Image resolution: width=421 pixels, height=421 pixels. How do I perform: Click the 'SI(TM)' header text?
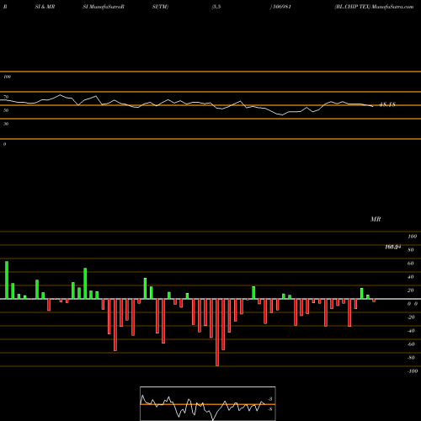click(x=160, y=7)
